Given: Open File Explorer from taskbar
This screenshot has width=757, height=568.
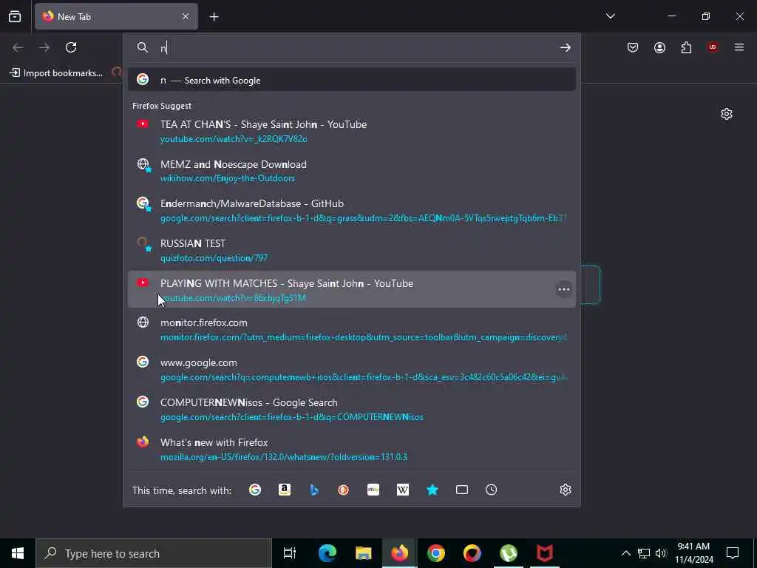Looking at the screenshot, I should pos(363,553).
